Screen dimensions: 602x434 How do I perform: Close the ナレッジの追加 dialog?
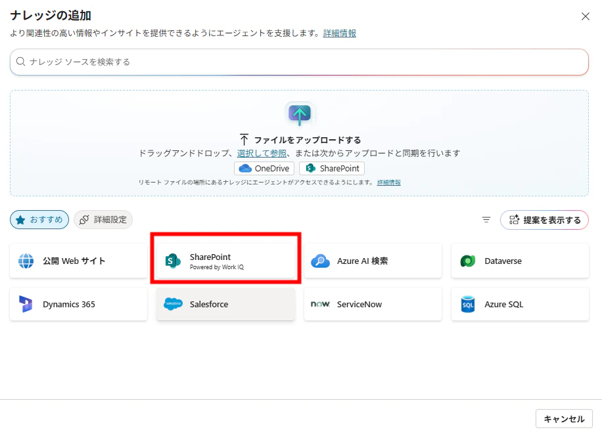(585, 16)
